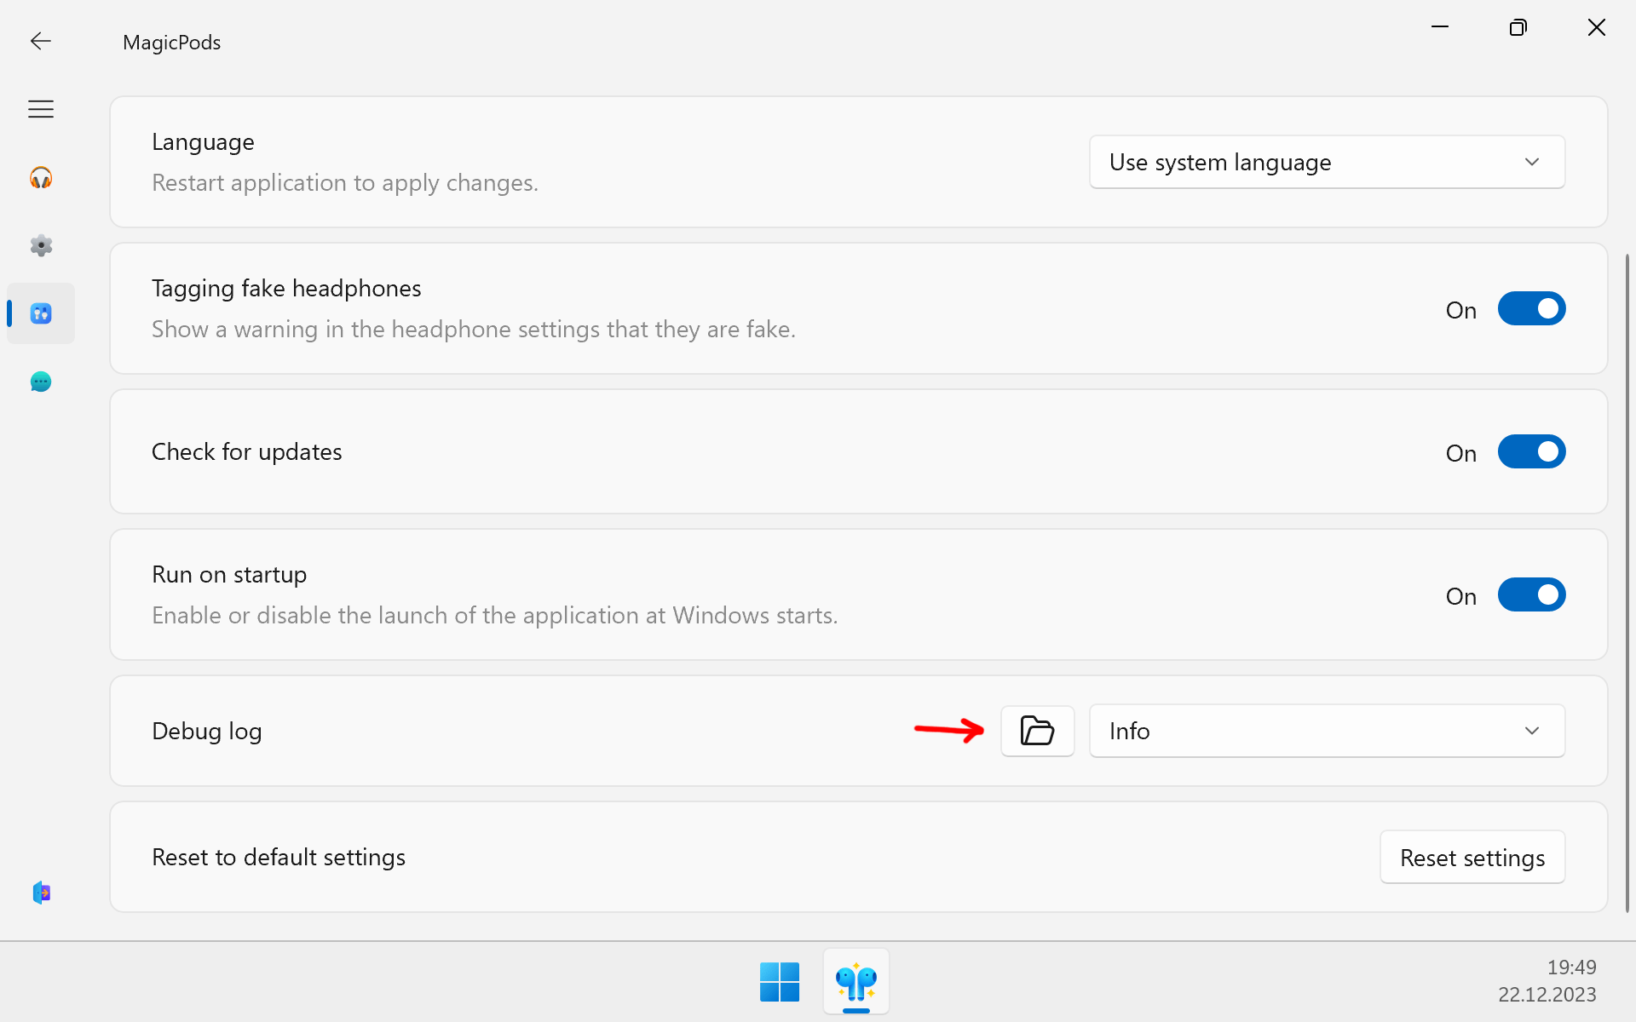Open the debug log folder
Screen dimensions: 1636x1022
tap(1037, 731)
